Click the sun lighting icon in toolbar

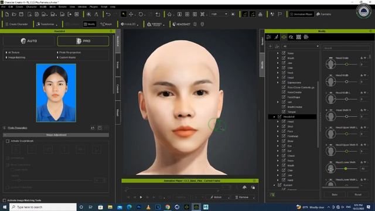(x=233, y=14)
